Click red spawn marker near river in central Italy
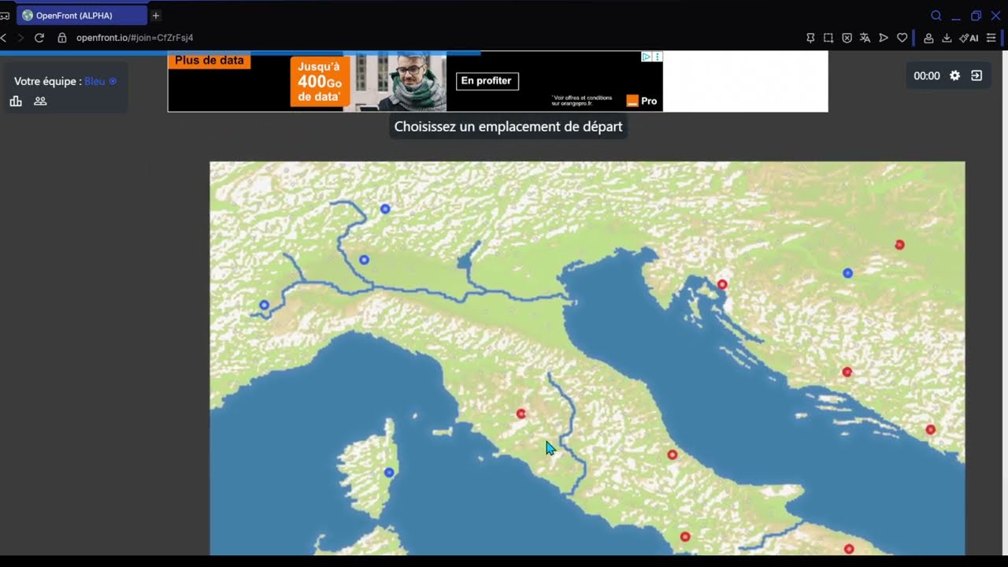 (x=521, y=413)
